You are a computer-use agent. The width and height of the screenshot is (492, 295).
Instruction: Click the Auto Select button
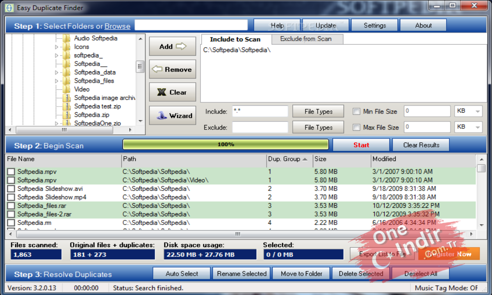pyautogui.click(x=182, y=274)
